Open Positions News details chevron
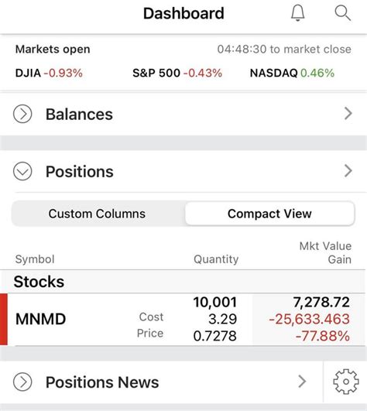Viewport: 367px width, 411px height. tap(302, 382)
